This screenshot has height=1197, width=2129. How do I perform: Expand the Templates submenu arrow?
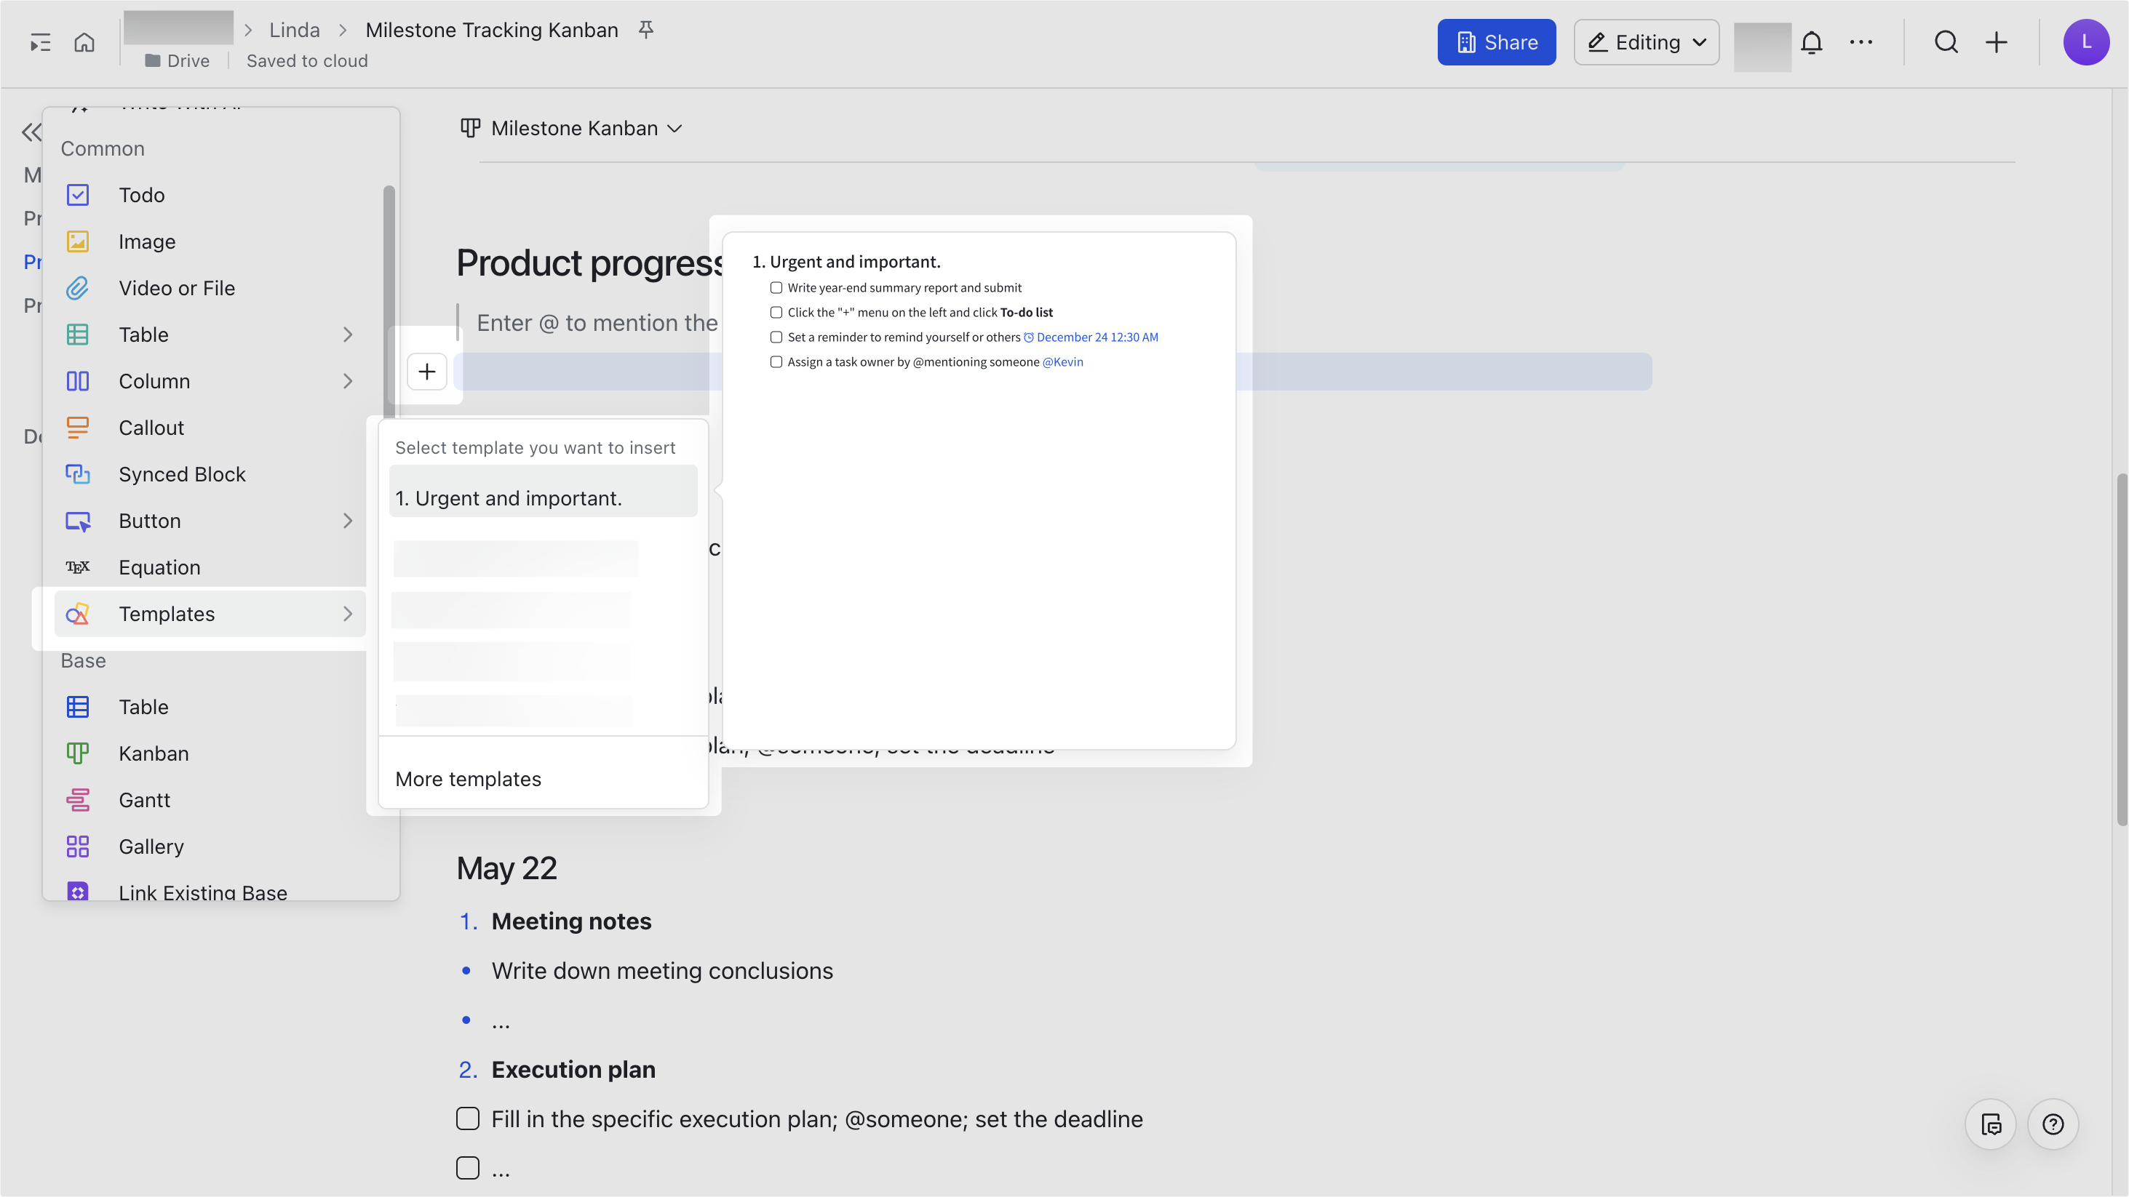[348, 614]
